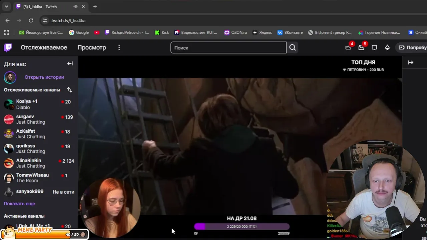Go to Twitch home via logo
427x240 pixels.
coord(8,47)
